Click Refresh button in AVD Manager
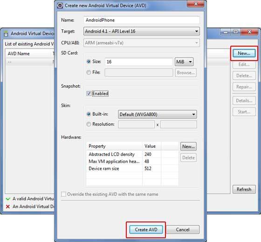 [x=244, y=189]
